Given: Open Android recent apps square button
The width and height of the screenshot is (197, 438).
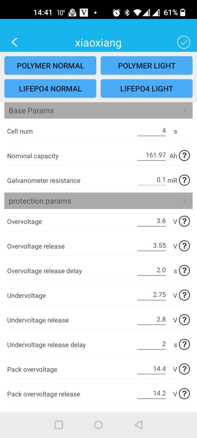Looking at the screenshot, I should (x=59, y=425).
